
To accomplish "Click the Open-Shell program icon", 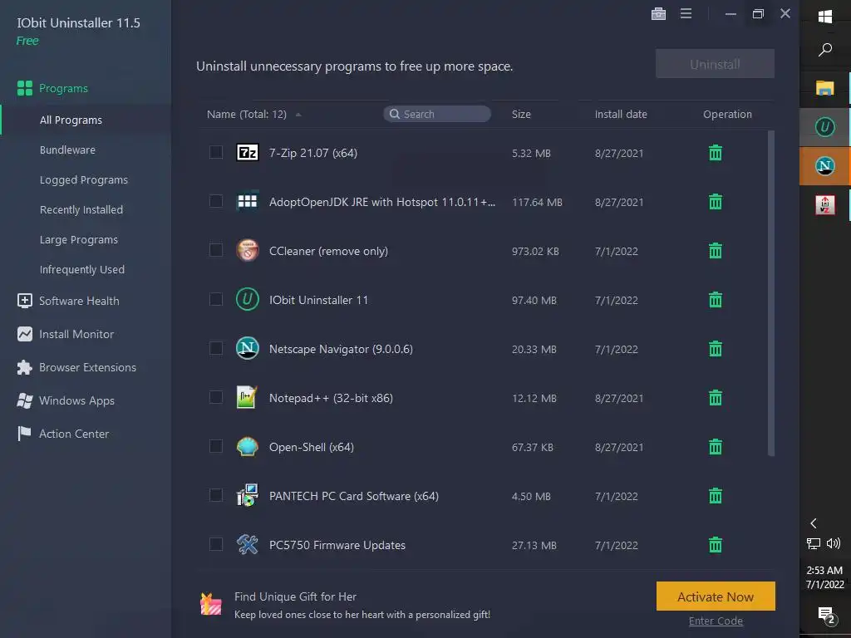I will coord(248,446).
